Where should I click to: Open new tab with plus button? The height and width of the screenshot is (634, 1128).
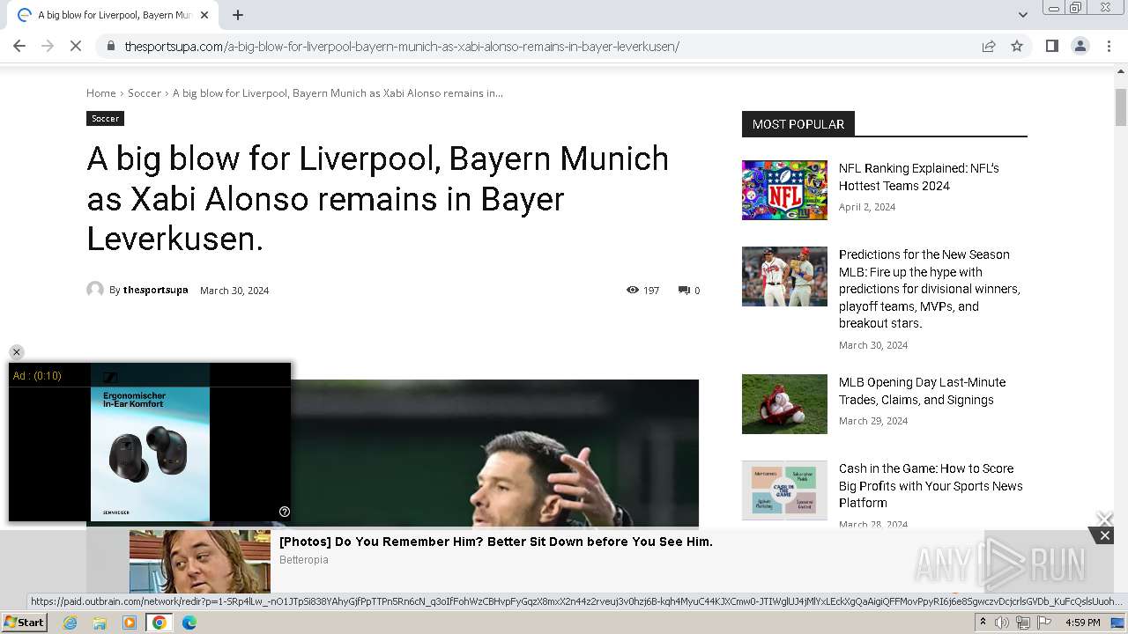pyautogui.click(x=238, y=15)
